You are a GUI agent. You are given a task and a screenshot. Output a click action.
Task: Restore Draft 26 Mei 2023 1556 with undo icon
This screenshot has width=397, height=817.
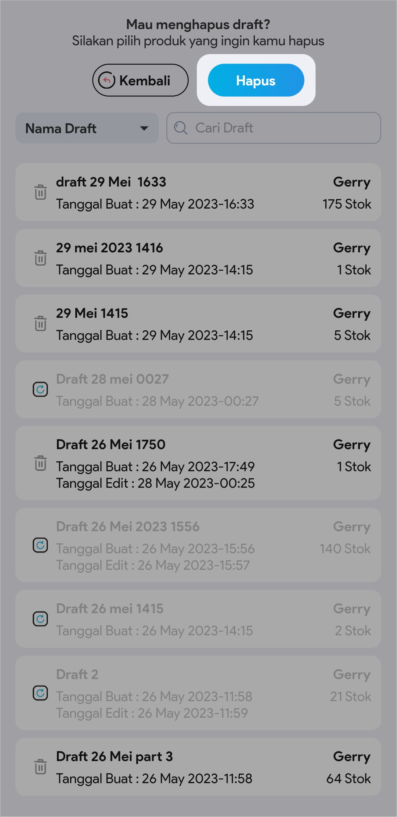click(x=40, y=545)
